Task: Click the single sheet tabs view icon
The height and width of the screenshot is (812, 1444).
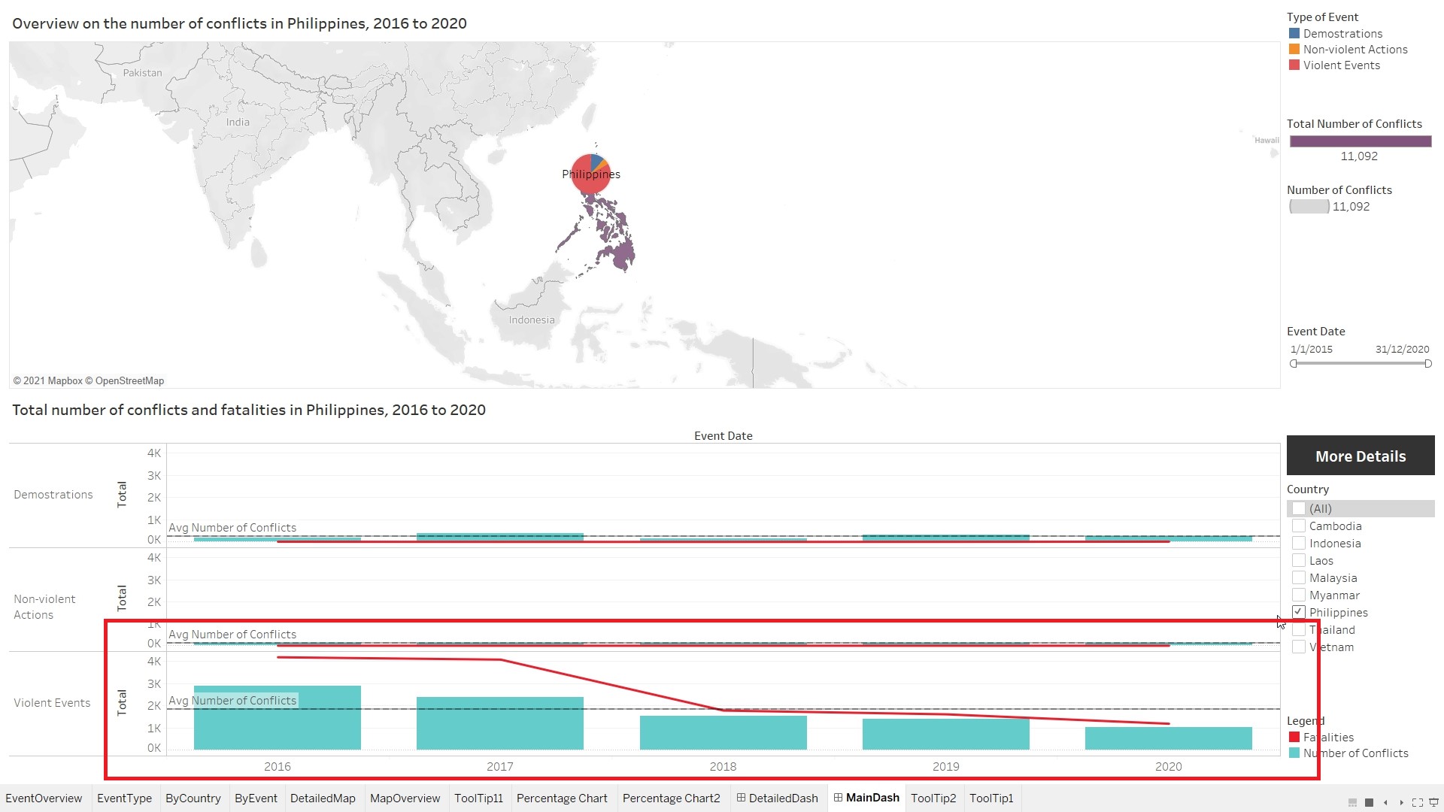Action: tap(1369, 802)
